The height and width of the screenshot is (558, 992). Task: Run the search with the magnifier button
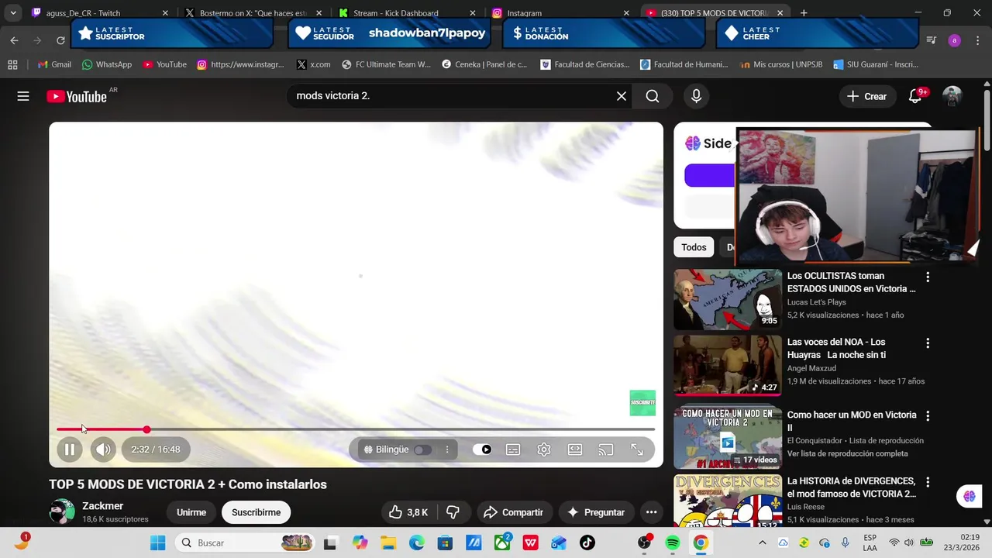tap(653, 96)
